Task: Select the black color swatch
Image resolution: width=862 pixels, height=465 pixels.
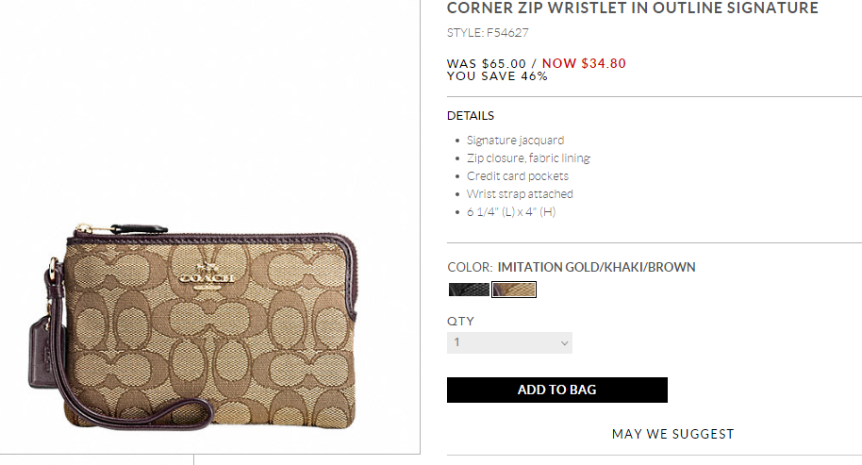Action: (468, 290)
